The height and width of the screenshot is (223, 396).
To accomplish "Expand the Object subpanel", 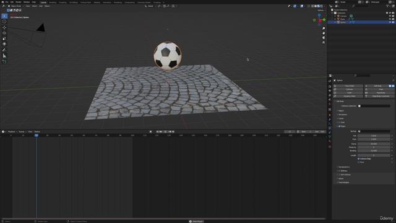I will (341, 111).
